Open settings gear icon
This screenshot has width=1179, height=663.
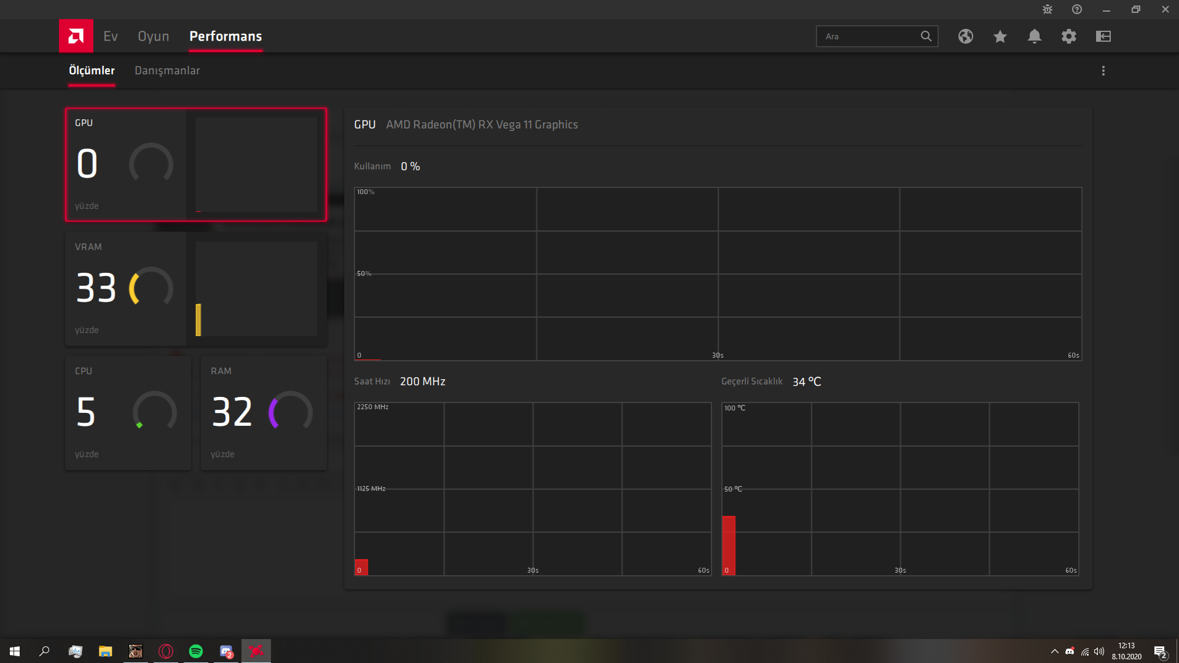tap(1069, 36)
